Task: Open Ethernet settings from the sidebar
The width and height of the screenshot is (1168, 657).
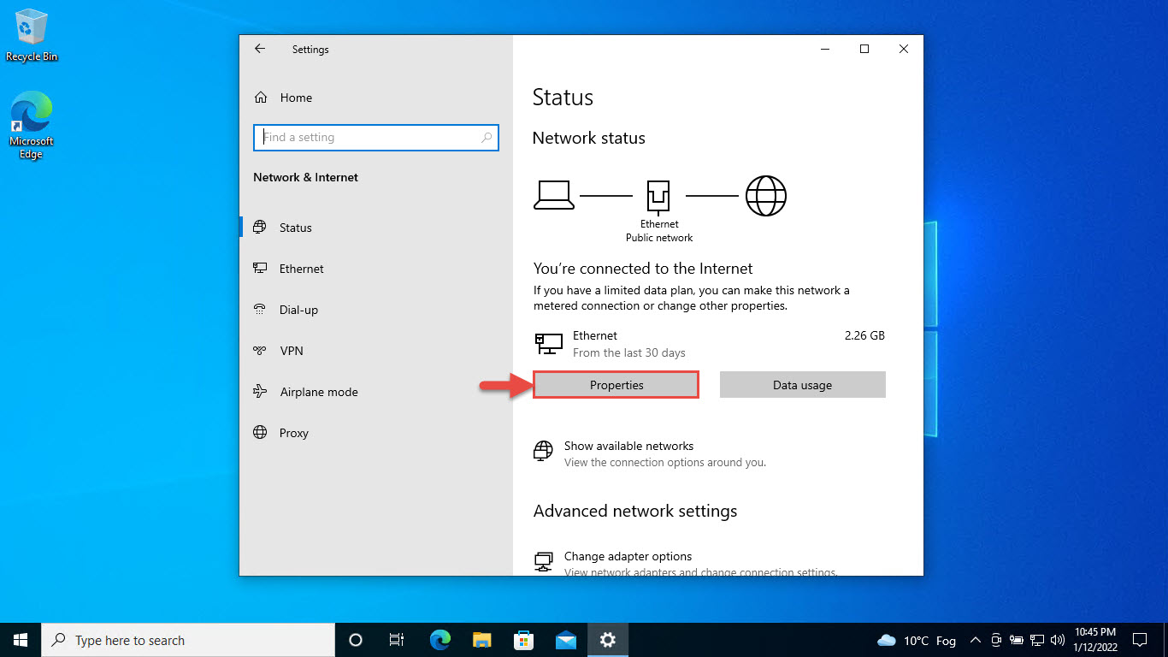Action: (301, 268)
